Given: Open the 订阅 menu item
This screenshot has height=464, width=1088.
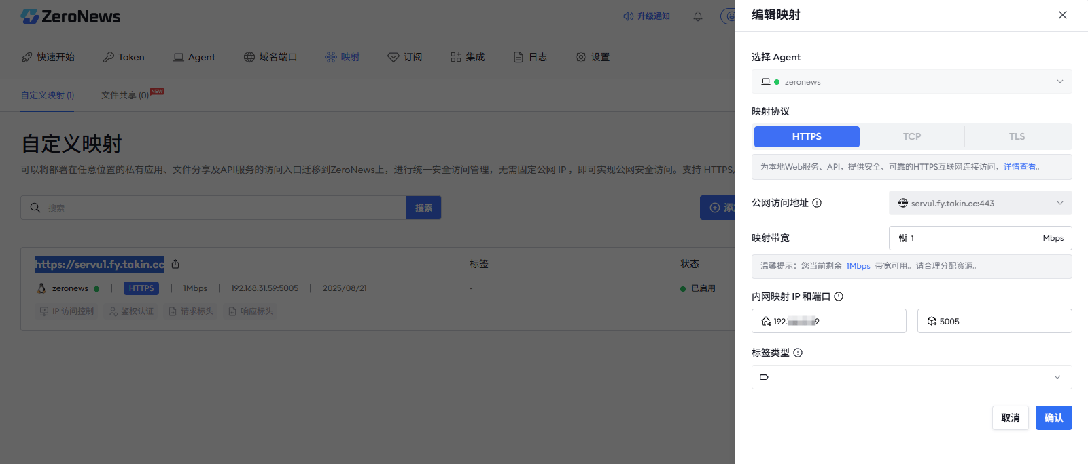Looking at the screenshot, I should [405, 57].
